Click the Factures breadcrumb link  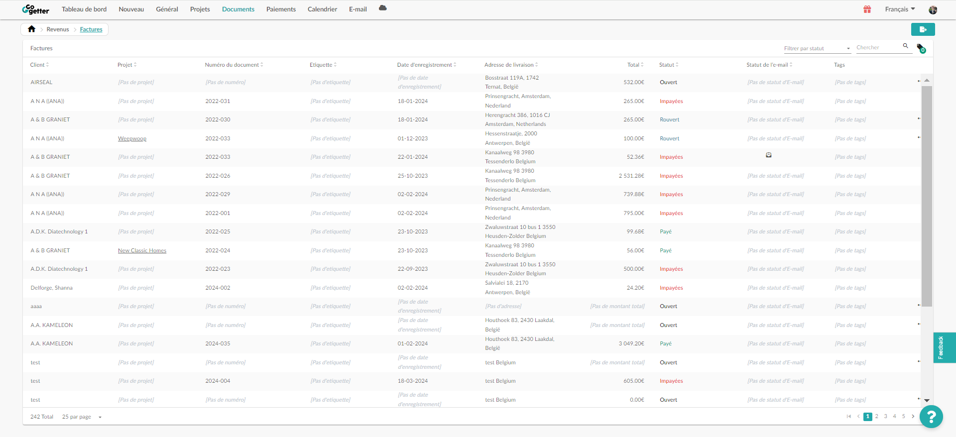[91, 29]
